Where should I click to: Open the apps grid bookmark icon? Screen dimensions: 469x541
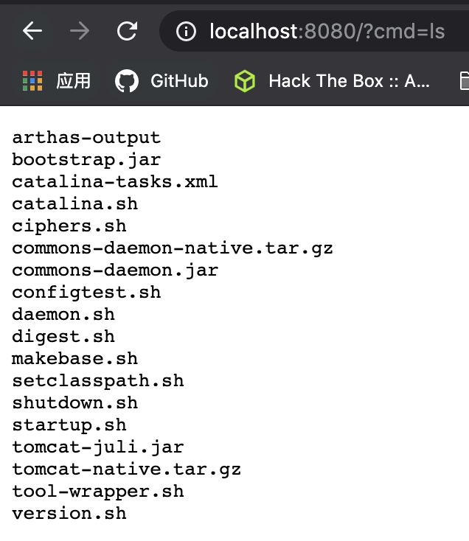[32, 80]
